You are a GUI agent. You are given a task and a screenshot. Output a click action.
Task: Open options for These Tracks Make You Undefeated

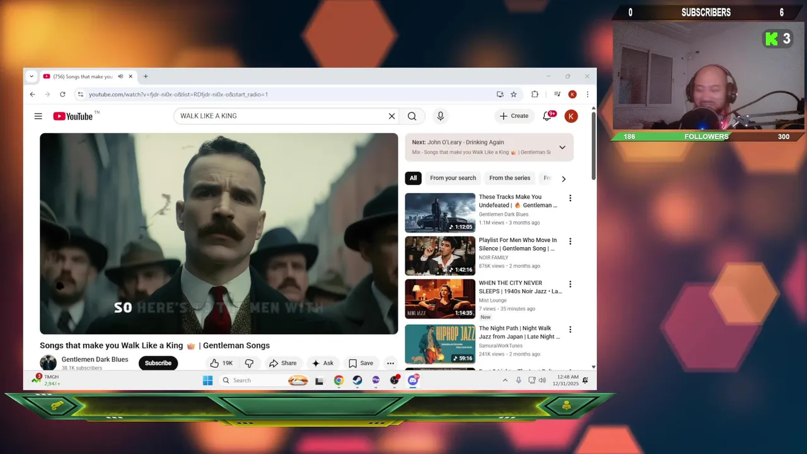coord(570,198)
